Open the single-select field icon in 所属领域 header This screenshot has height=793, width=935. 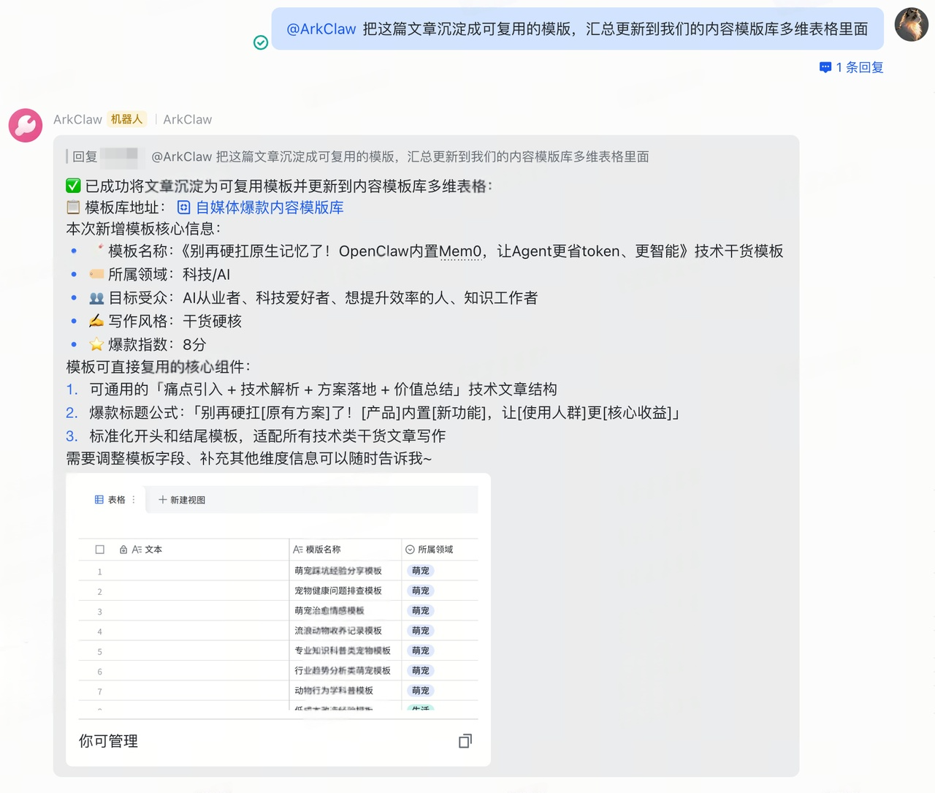click(411, 549)
